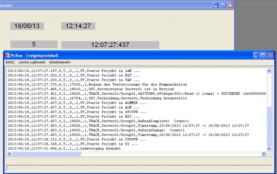The width and height of the screenshot is (277, 174).
Task: Open the BASIC menu in Ereignisprotokoll
Action: tap(10, 62)
